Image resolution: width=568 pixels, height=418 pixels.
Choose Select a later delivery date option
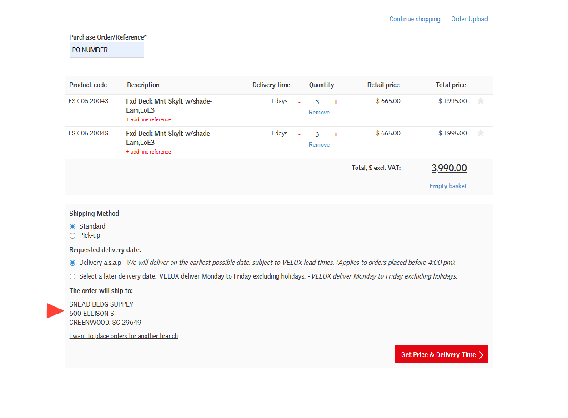[x=73, y=276]
